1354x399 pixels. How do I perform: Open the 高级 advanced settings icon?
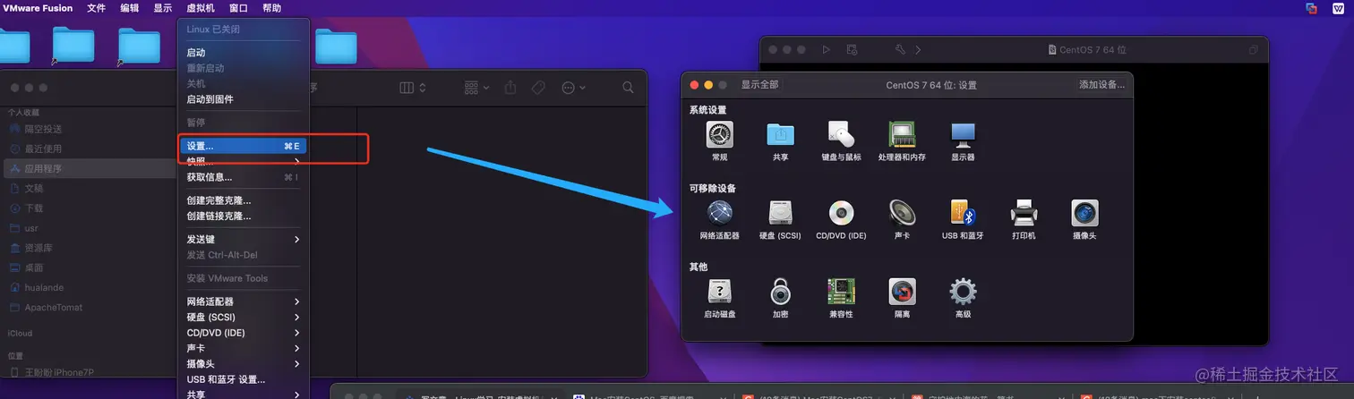point(963,292)
